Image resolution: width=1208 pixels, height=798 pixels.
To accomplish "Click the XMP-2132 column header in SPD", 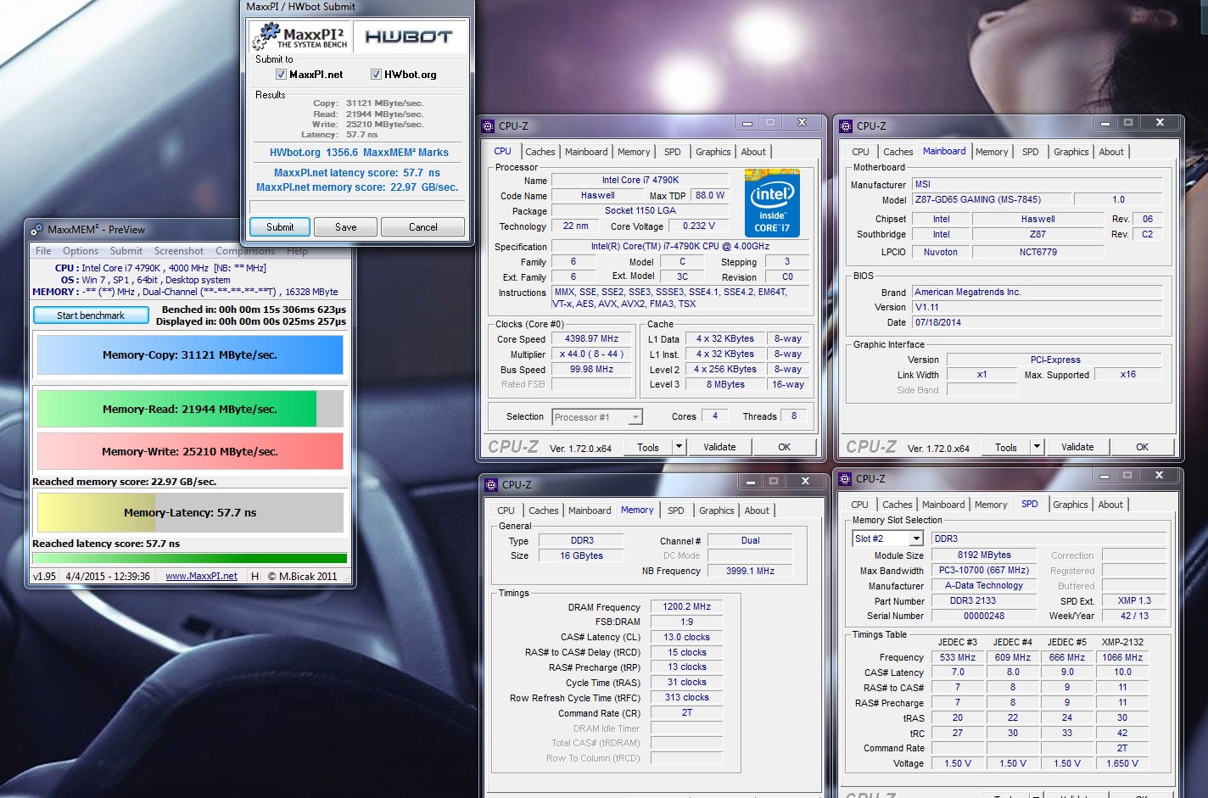I will (1122, 642).
